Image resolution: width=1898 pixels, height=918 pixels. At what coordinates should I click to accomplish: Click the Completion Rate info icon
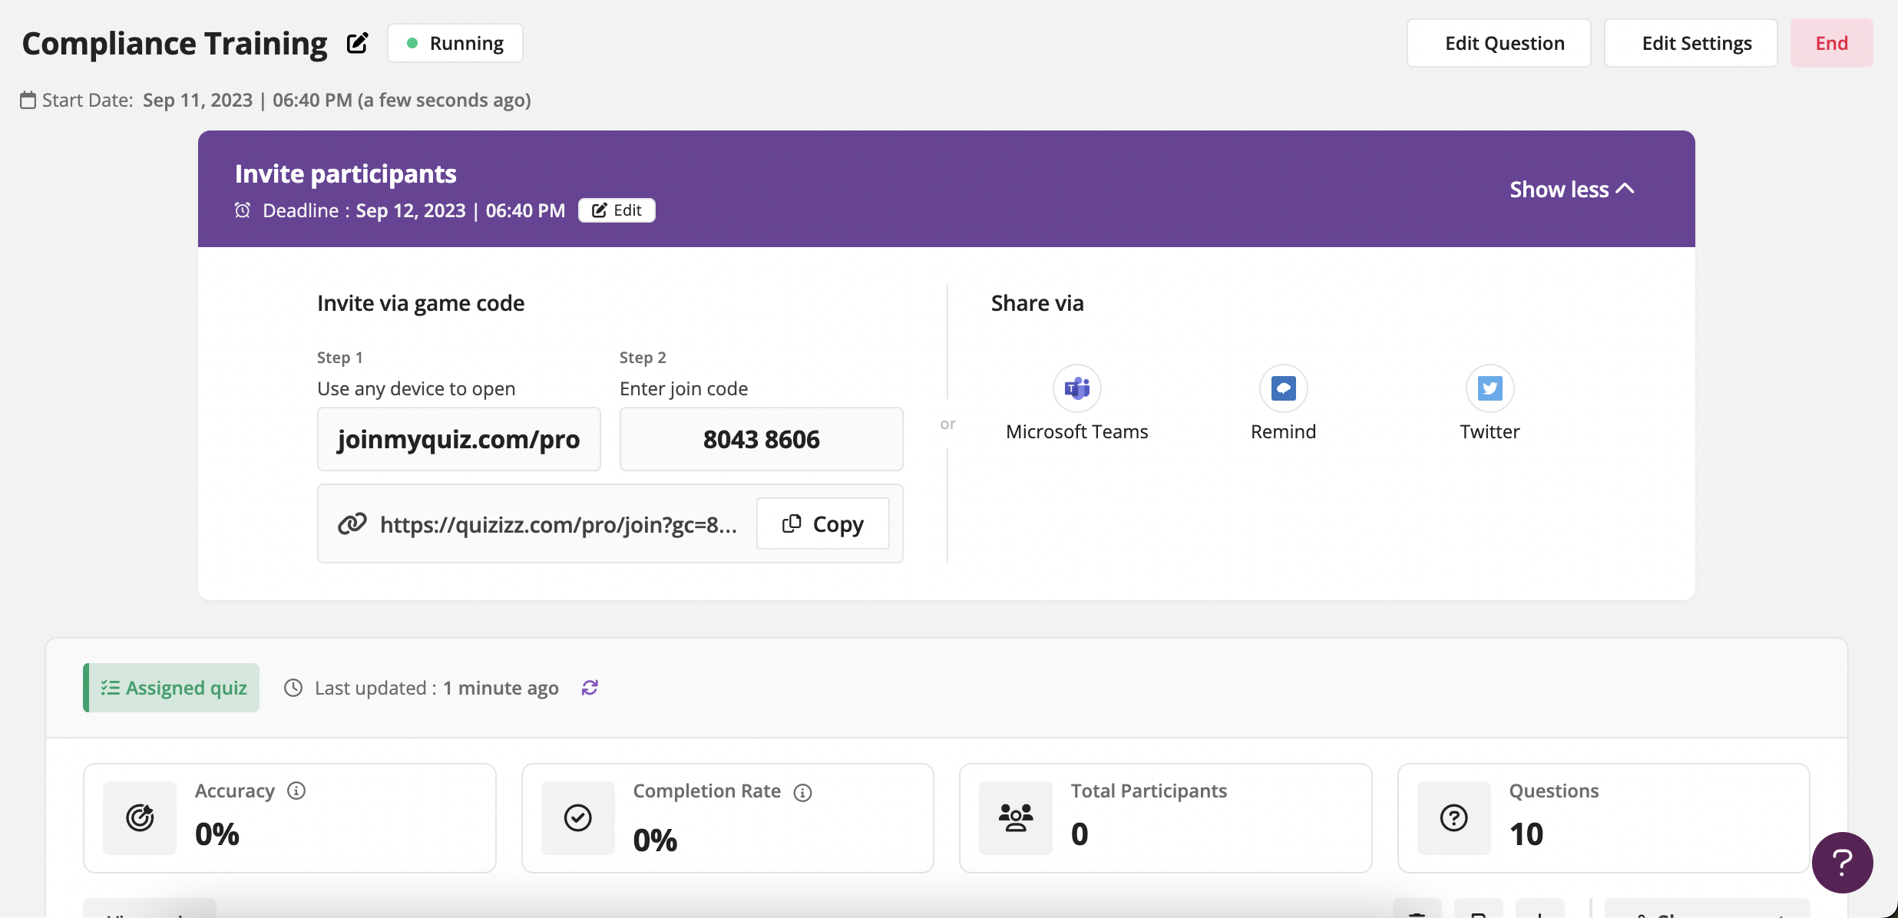[802, 792]
